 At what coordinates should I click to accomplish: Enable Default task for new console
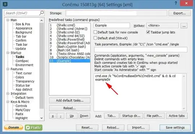(x=95, y=32)
